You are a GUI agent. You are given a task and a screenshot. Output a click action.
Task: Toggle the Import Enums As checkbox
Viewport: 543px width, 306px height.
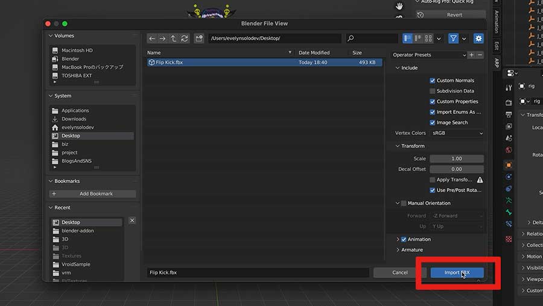point(432,112)
